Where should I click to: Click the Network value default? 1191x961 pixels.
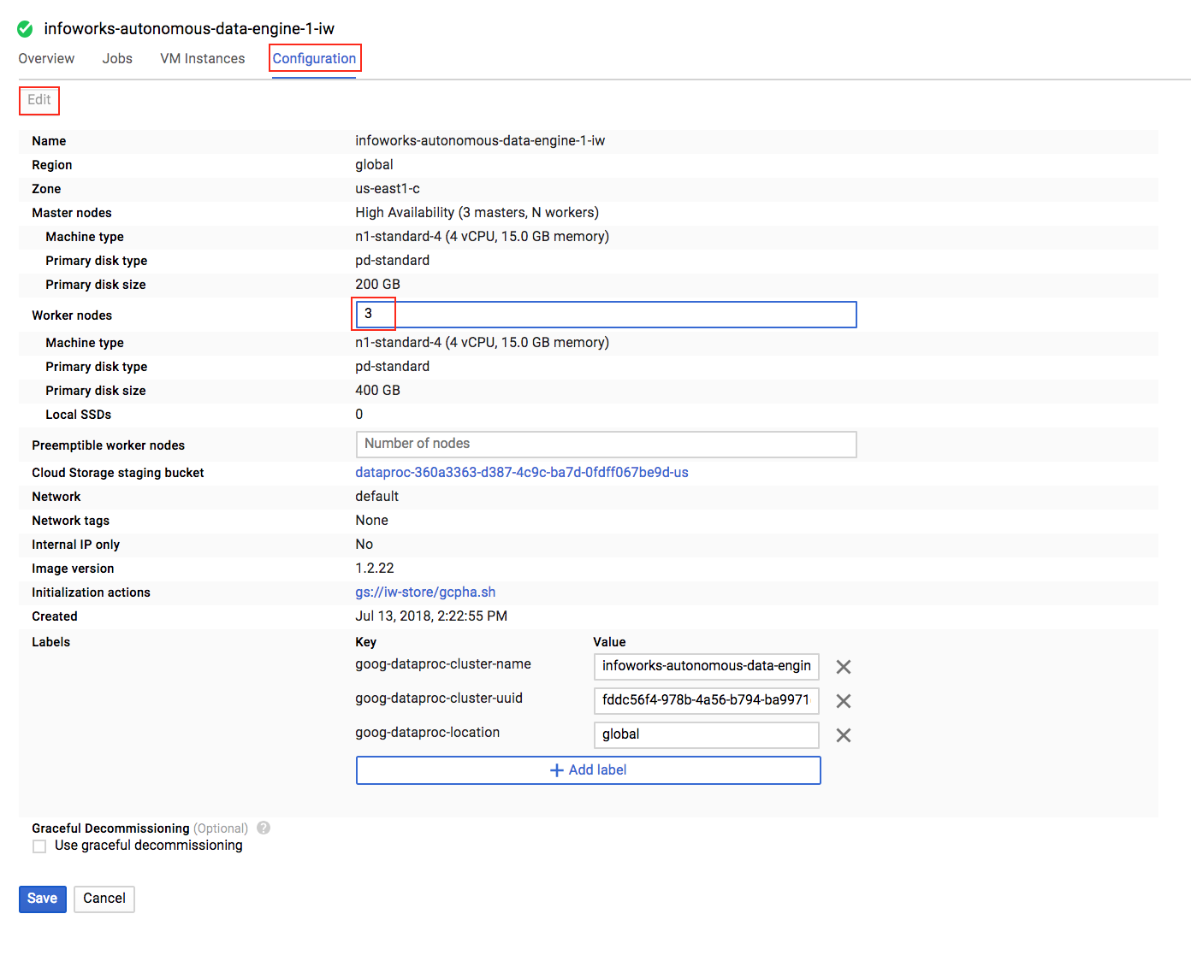tap(376, 496)
